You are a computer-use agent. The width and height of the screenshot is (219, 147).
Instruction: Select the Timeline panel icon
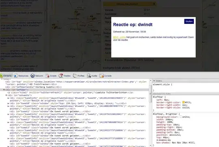[60, 76]
